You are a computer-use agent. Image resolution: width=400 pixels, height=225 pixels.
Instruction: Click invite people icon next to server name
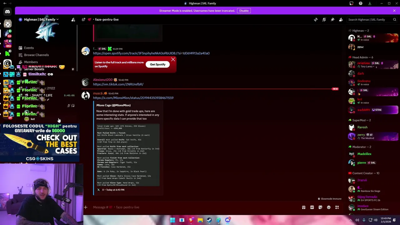pos(73,19)
